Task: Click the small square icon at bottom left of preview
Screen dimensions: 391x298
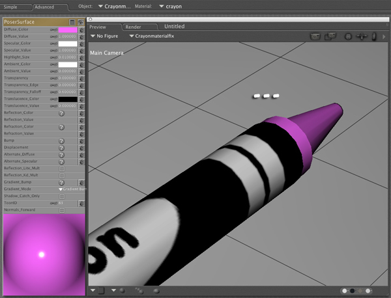Action: click(101, 291)
